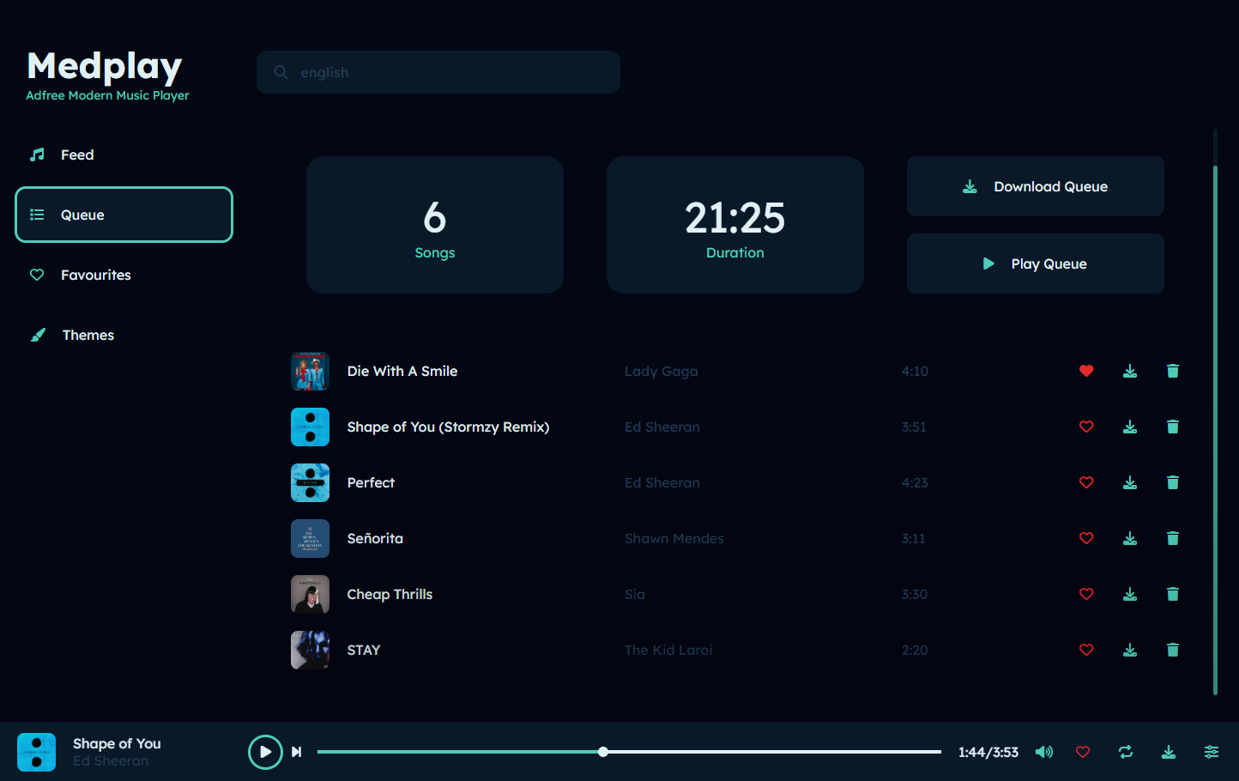Favourite the song Señorita
This screenshot has height=781, width=1239.
point(1086,538)
